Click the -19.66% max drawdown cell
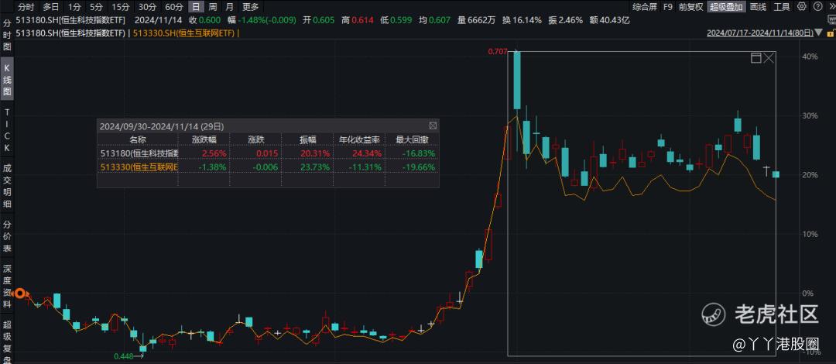Screen dimensions: 836x364 click(x=420, y=167)
